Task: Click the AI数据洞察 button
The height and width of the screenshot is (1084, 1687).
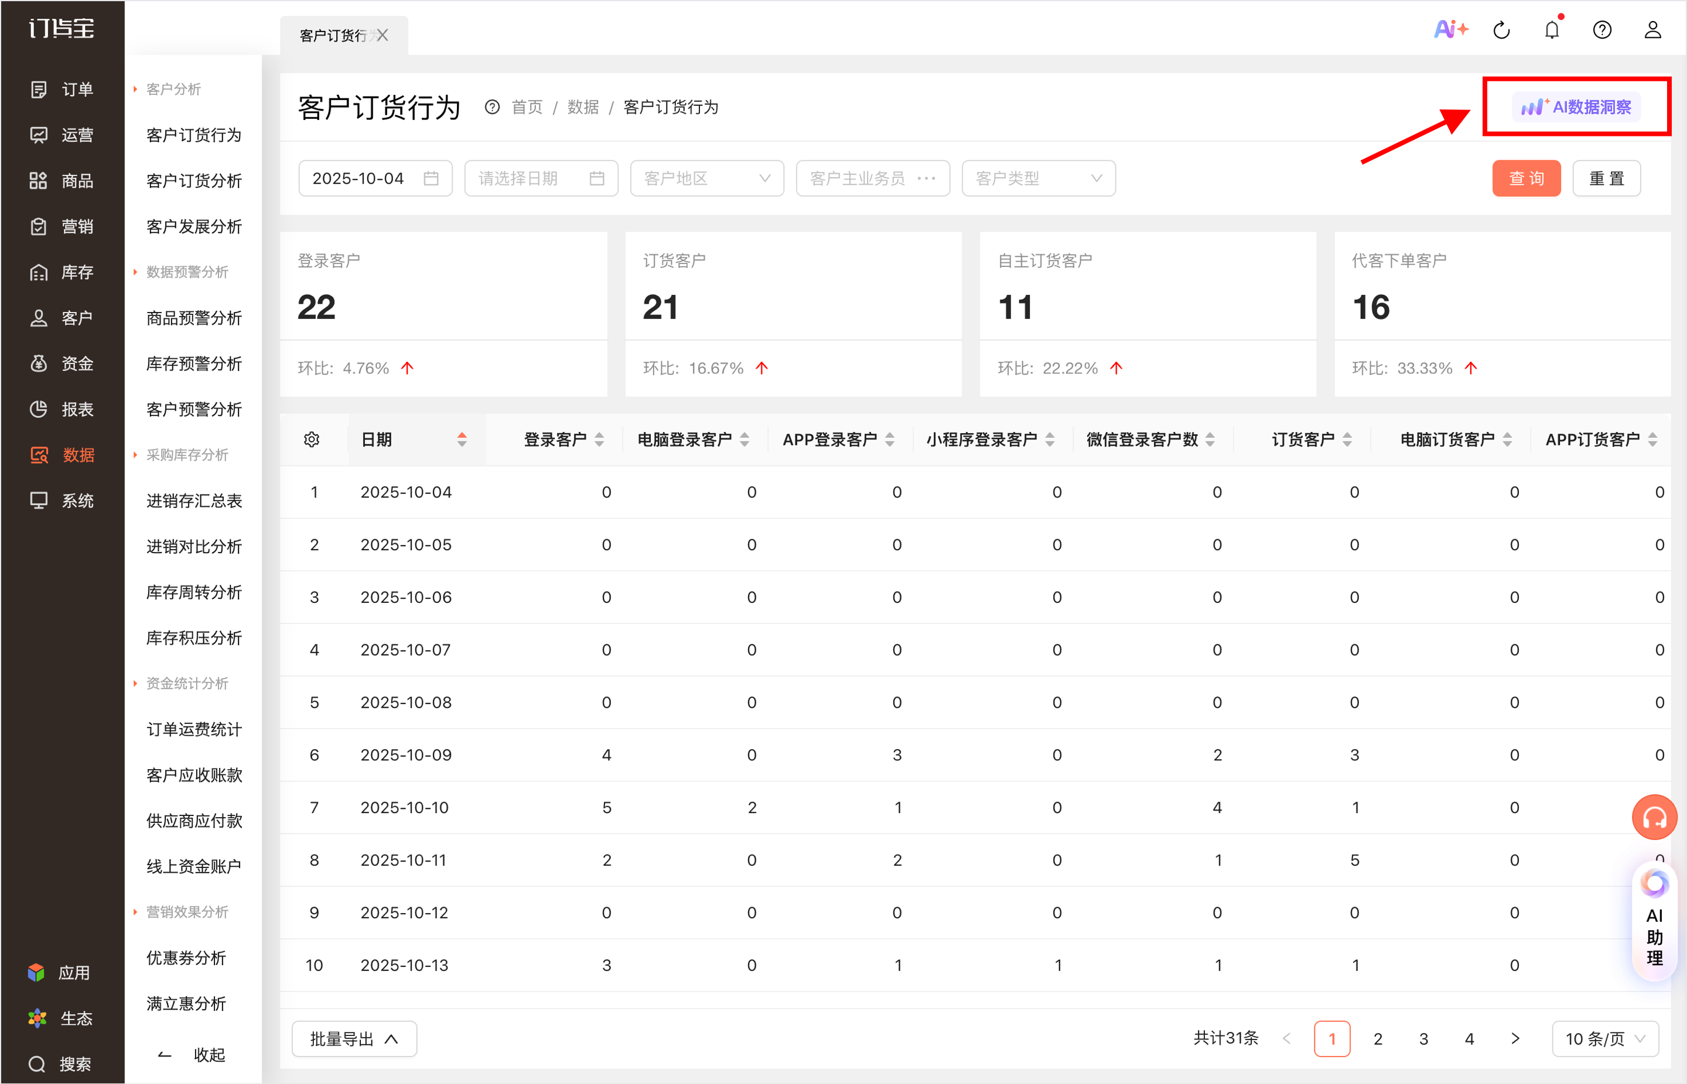Action: 1576,107
